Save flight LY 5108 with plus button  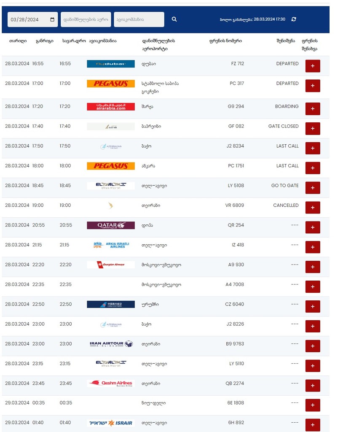coord(313,188)
